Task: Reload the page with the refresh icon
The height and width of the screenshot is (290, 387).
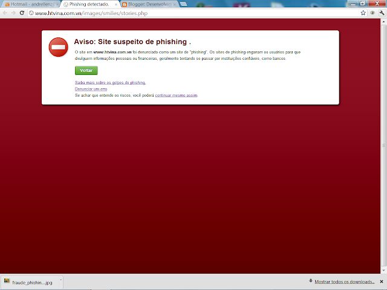Action: tap(22, 13)
